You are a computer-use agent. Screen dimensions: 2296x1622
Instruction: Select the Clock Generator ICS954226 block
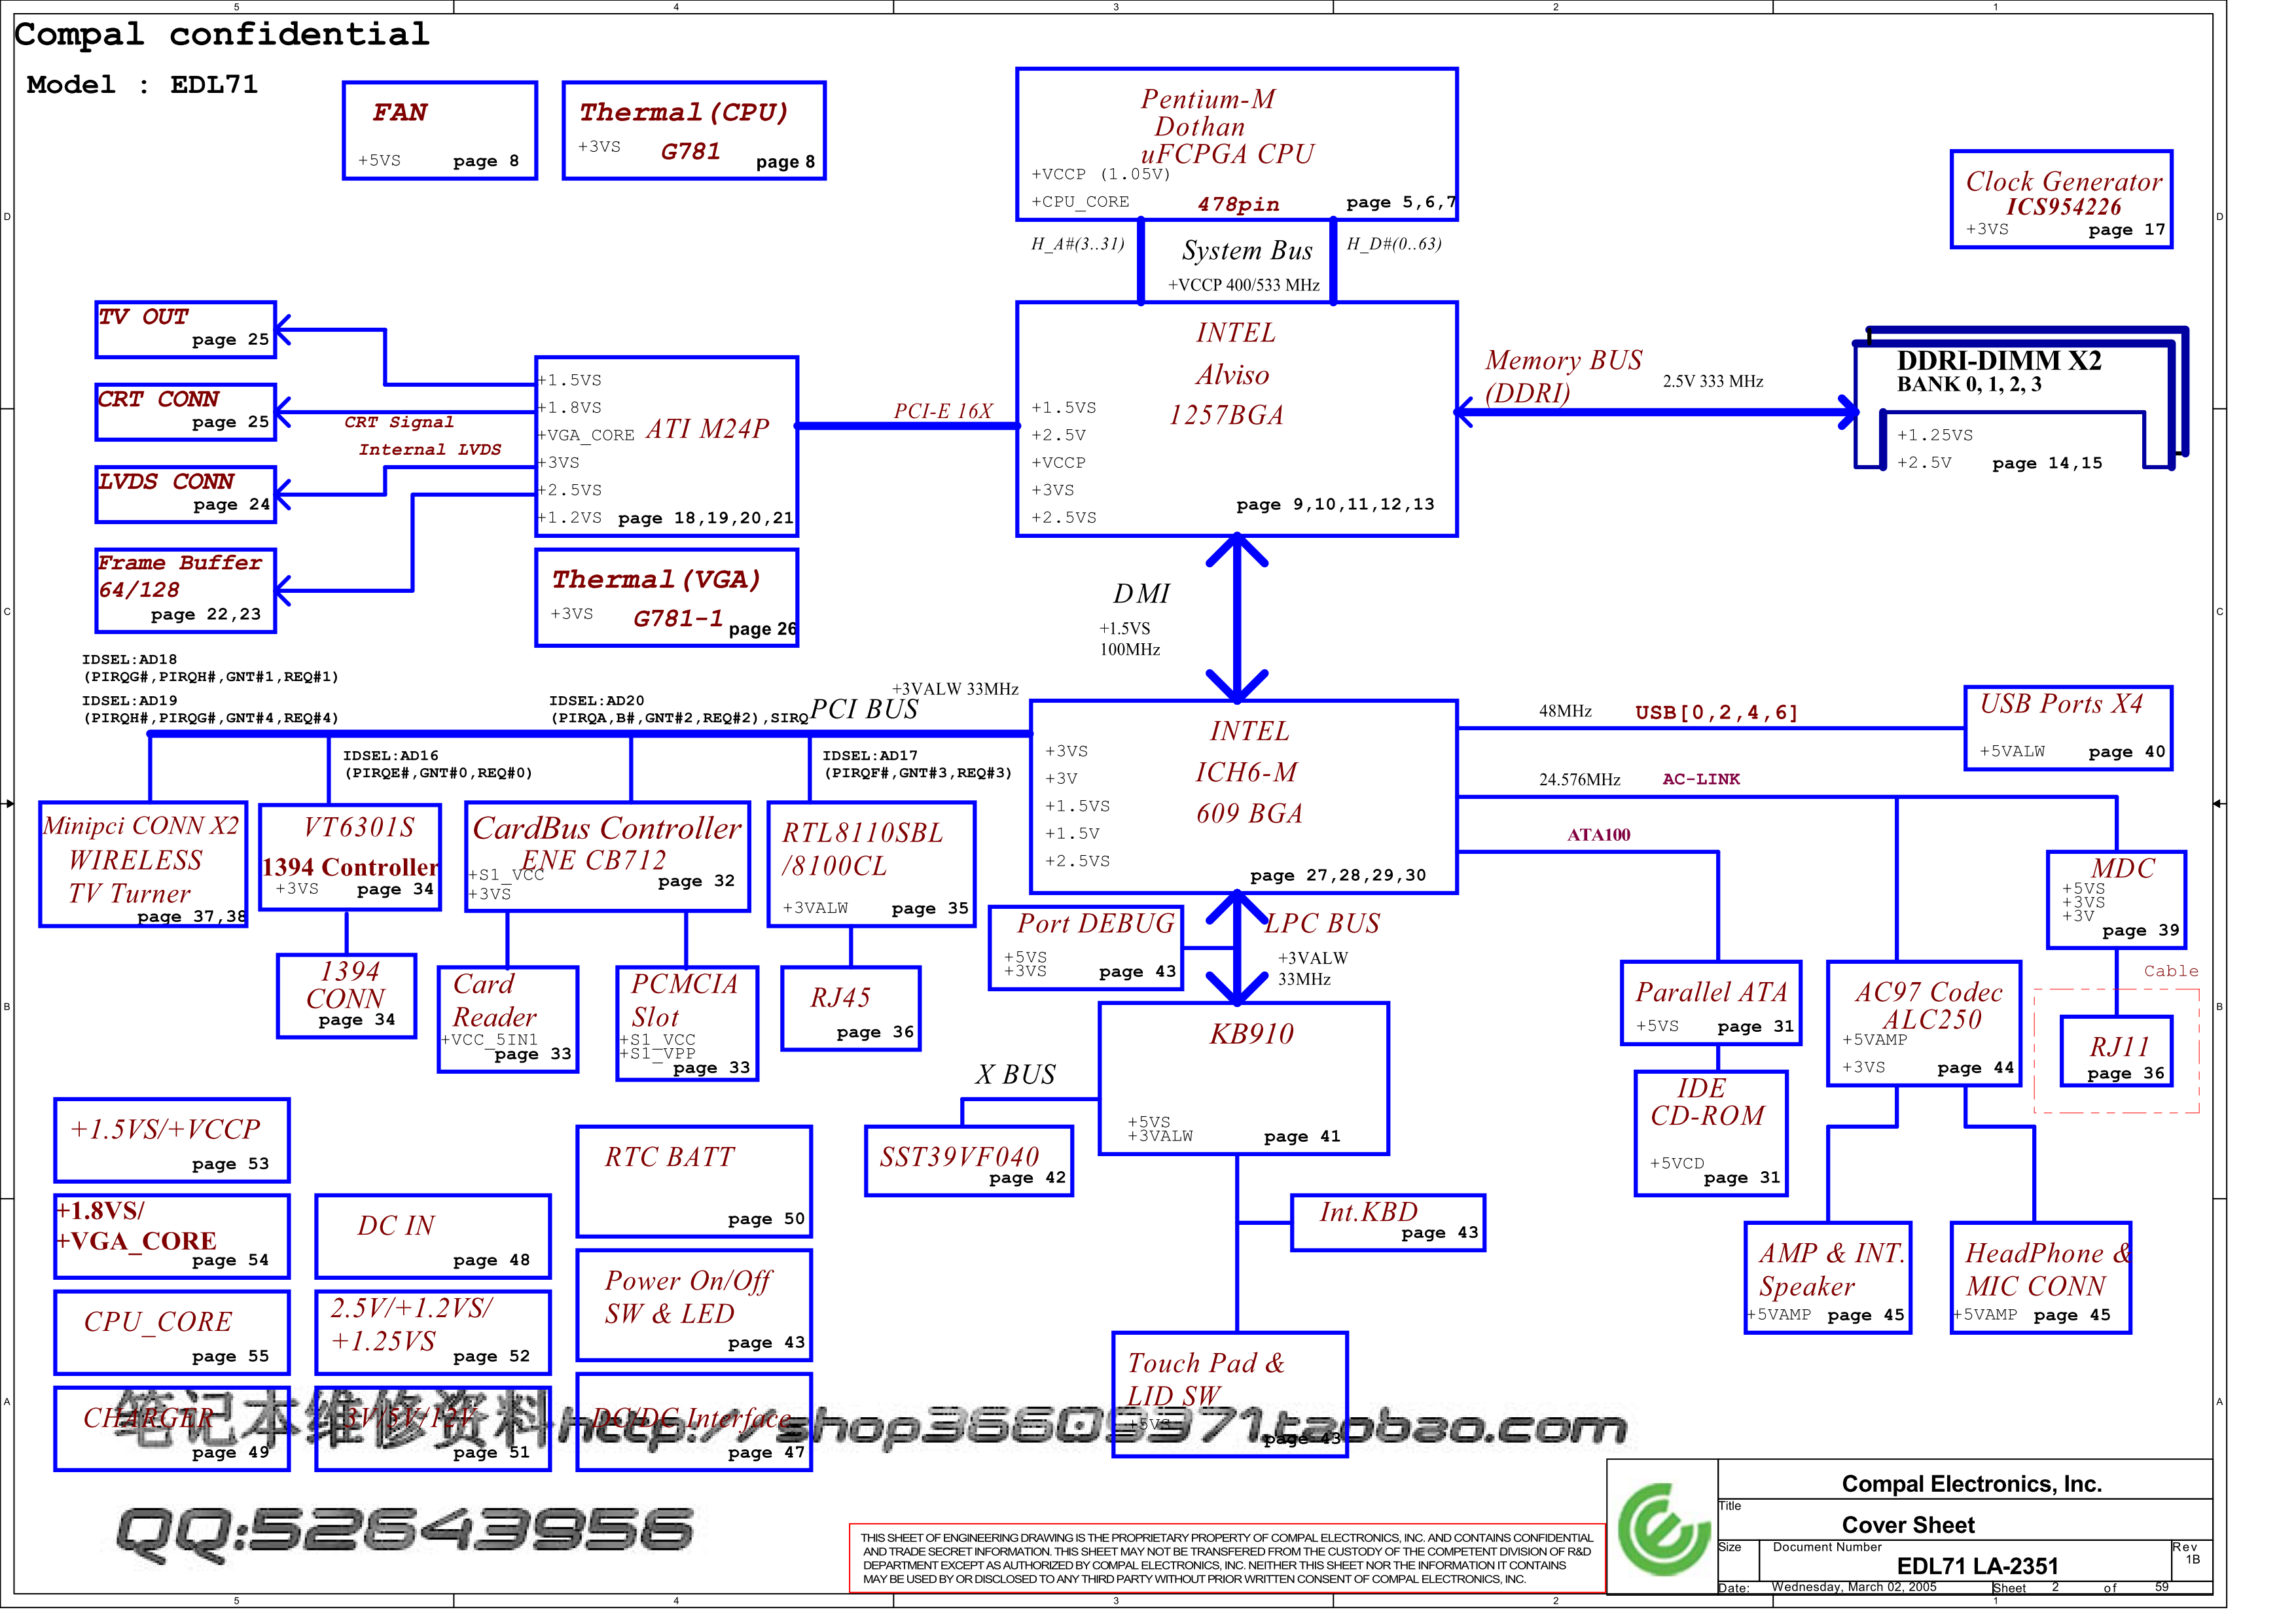2061,199
